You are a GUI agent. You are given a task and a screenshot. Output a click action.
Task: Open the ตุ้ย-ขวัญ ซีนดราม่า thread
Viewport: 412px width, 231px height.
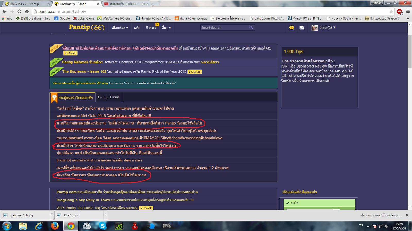point(101,175)
